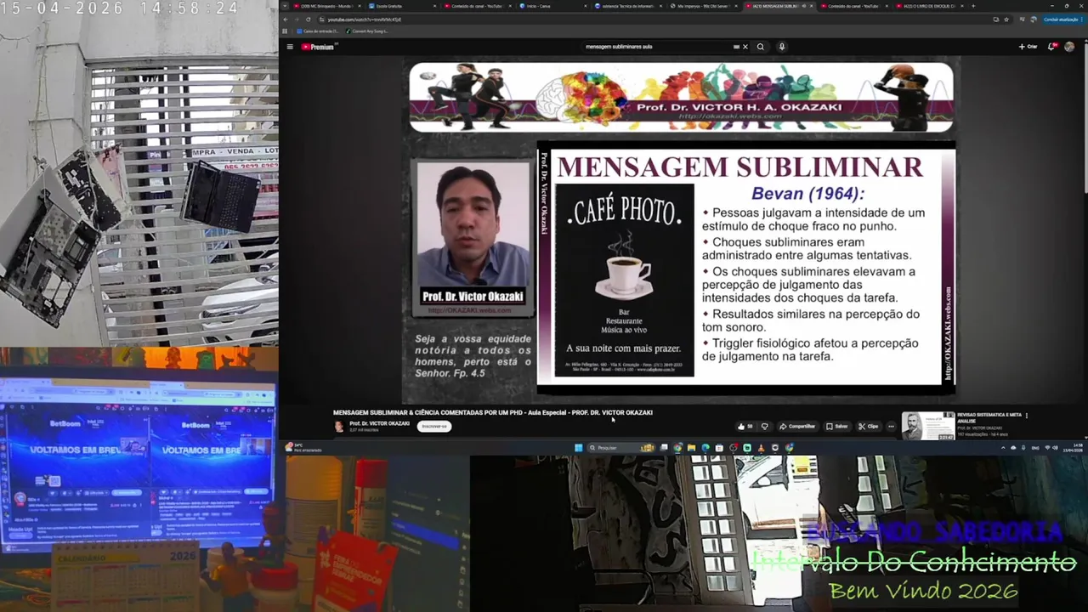Bookmark this page with the star icon
This screenshot has width=1088, height=612.
[1006, 19]
